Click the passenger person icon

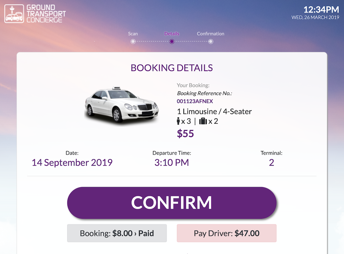[x=179, y=121]
